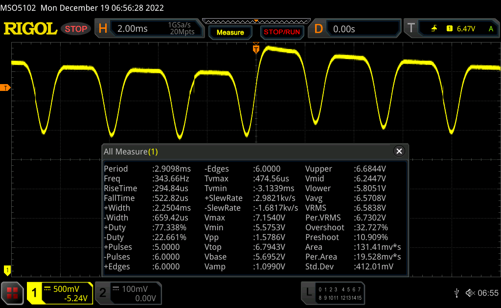
Task: Click the orange trigger level marker on left edge
Action: pos(5,88)
